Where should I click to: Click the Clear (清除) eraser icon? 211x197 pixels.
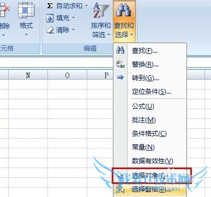50,30
